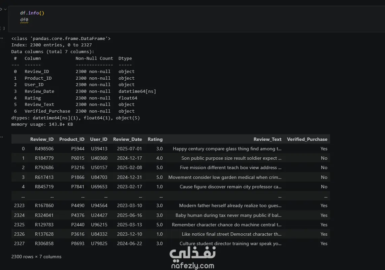Image resolution: width=385 pixels, height=270 pixels.
Task: Click the execution count brackets of the cell
Action: coord(2,29)
